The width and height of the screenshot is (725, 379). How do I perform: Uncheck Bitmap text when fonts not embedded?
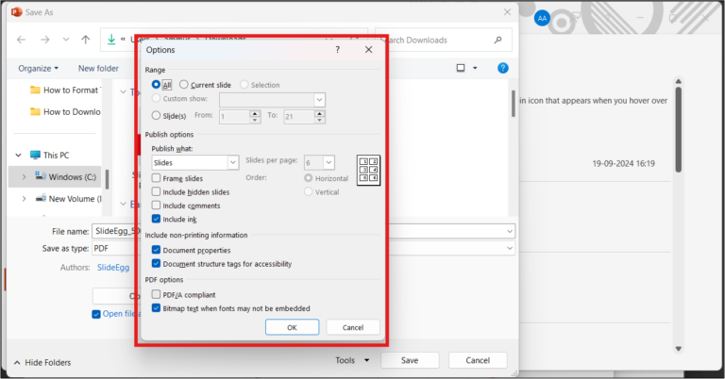coord(157,308)
